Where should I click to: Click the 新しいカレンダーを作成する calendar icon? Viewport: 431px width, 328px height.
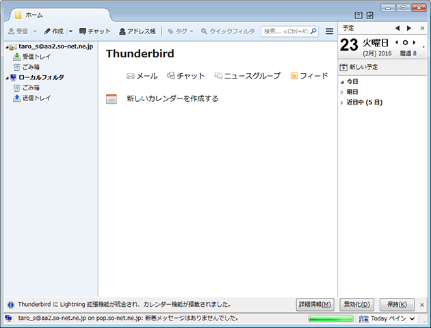coord(112,99)
